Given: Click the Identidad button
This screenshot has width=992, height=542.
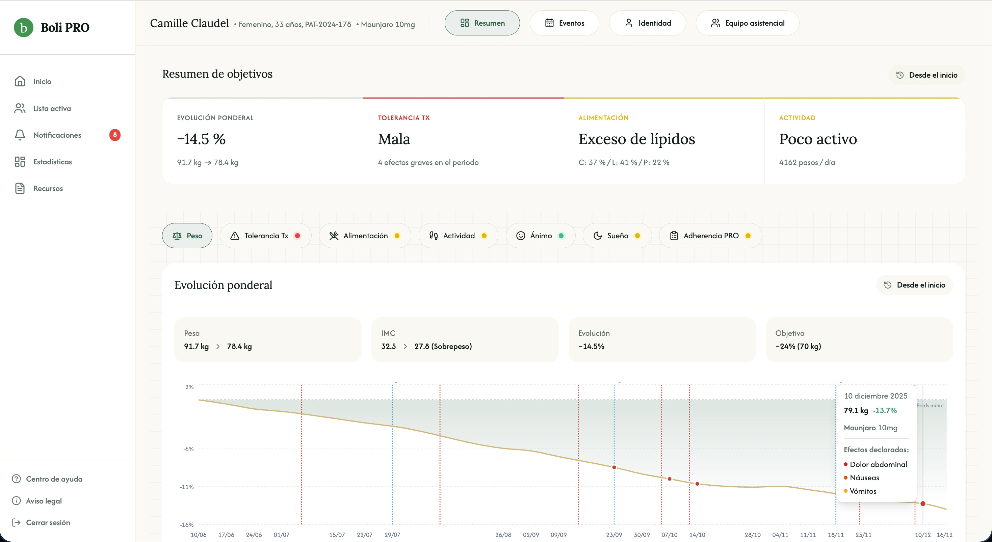Looking at the screenshot, I should coord(647,23).
